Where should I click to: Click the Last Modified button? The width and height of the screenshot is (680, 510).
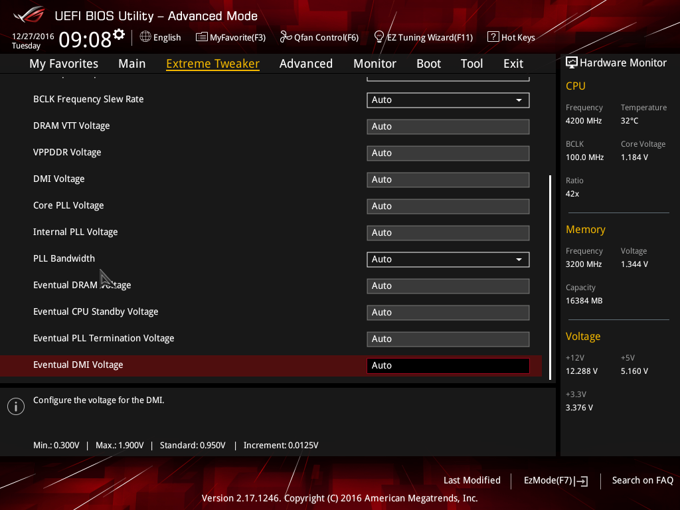[472, 480]
